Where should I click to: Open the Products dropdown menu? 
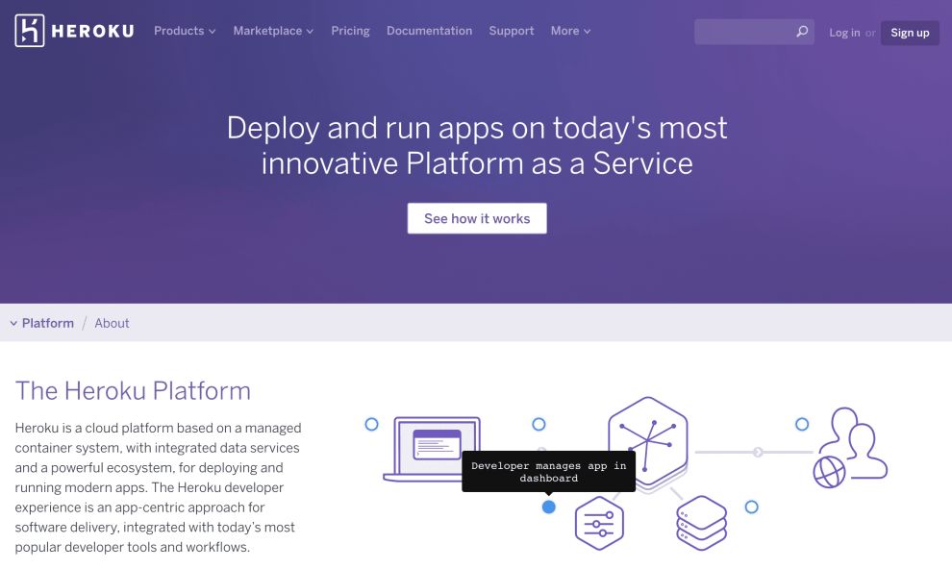[x=185, y=31]
